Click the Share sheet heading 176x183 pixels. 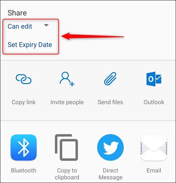click(17, 13)
